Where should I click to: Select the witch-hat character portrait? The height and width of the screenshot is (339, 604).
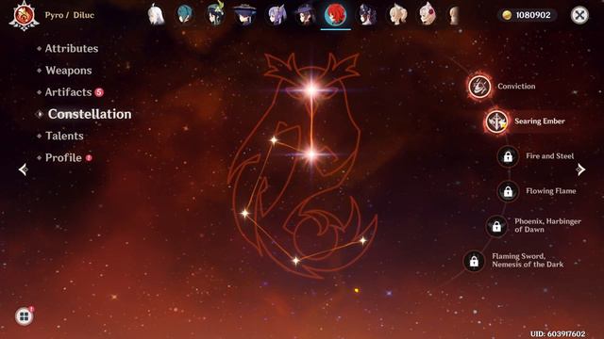[306, 15]
